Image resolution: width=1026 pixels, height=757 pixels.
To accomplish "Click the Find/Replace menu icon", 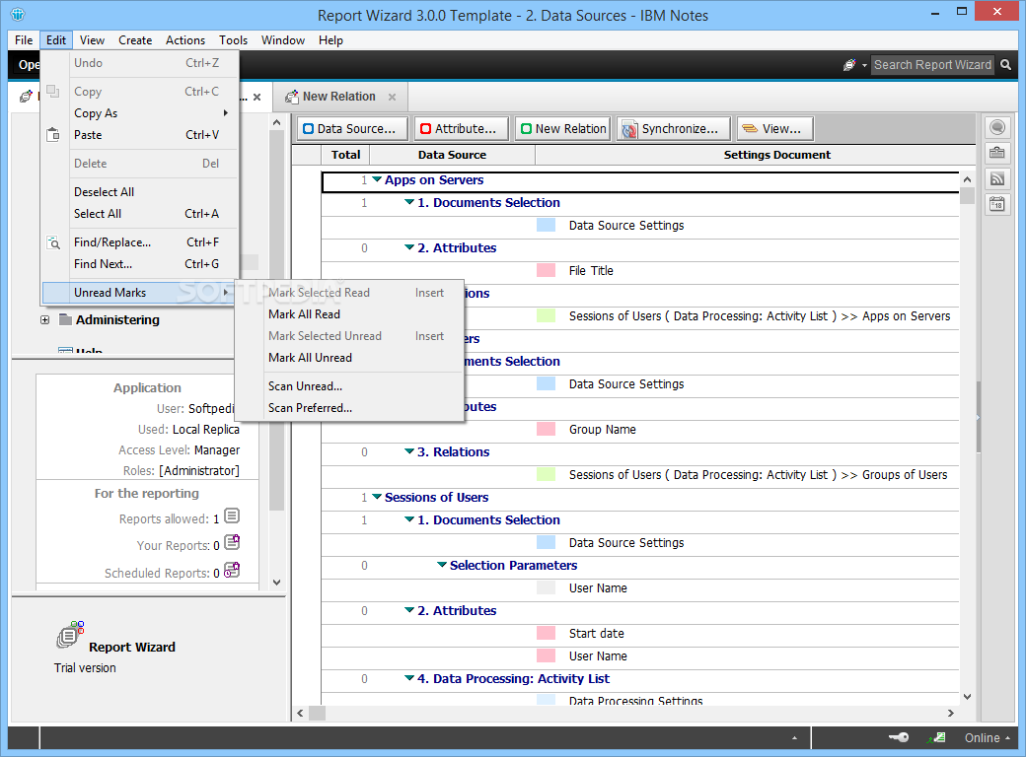I will (53, 242).
